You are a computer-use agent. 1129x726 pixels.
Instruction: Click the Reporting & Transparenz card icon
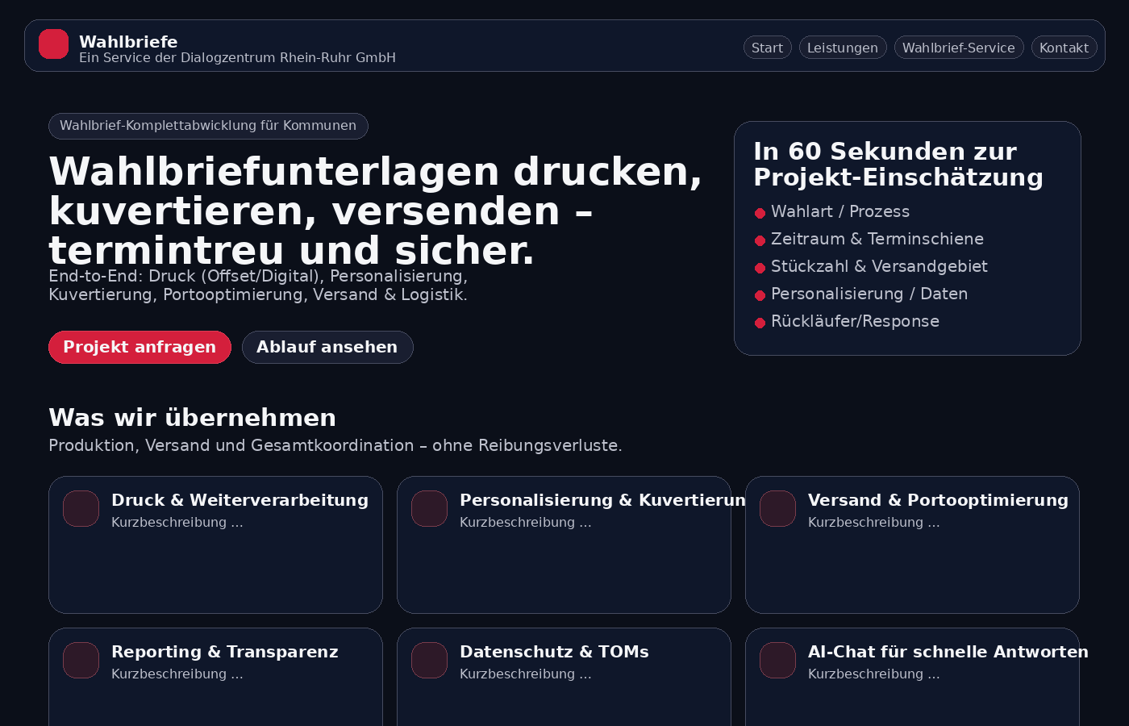[x=81, y=661]
